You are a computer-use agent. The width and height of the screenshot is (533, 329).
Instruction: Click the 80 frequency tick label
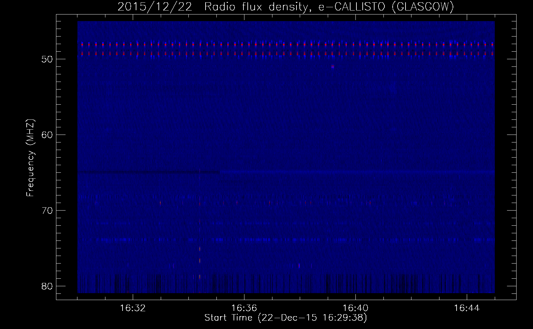tap(47, 287)
